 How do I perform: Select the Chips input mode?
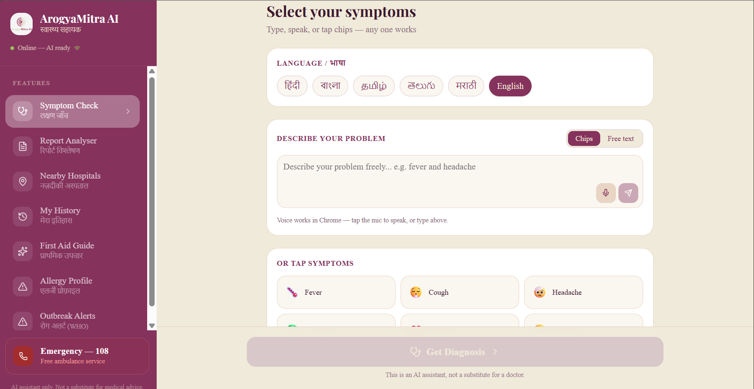point(584,139)
